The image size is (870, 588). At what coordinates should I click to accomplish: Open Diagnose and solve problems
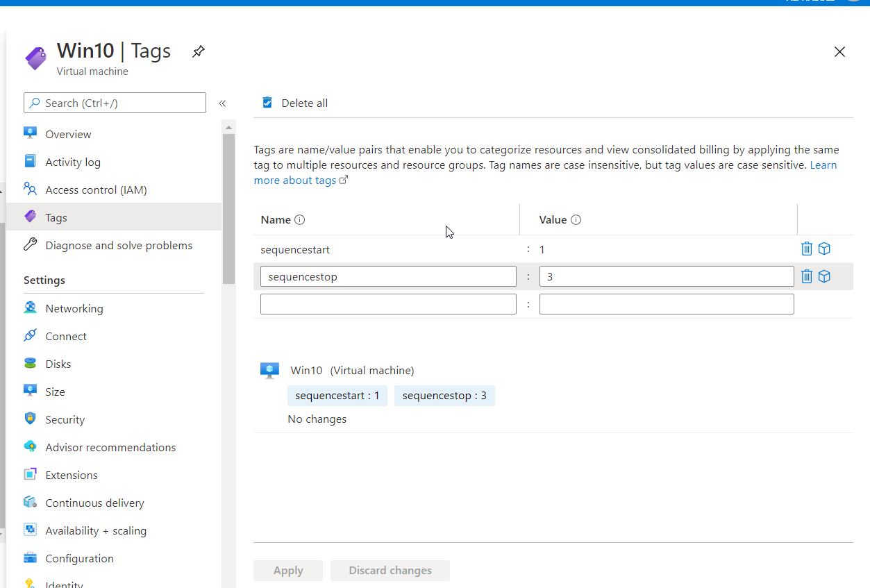(119, 246)
